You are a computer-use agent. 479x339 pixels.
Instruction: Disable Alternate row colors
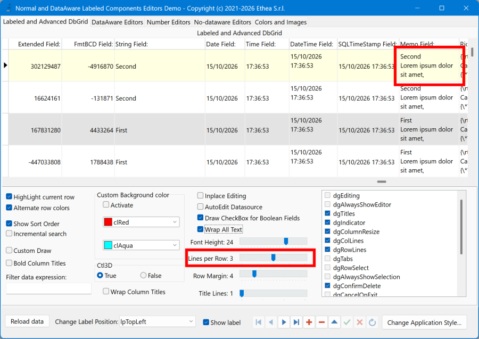pyautogui.click(x=9, y=208)
